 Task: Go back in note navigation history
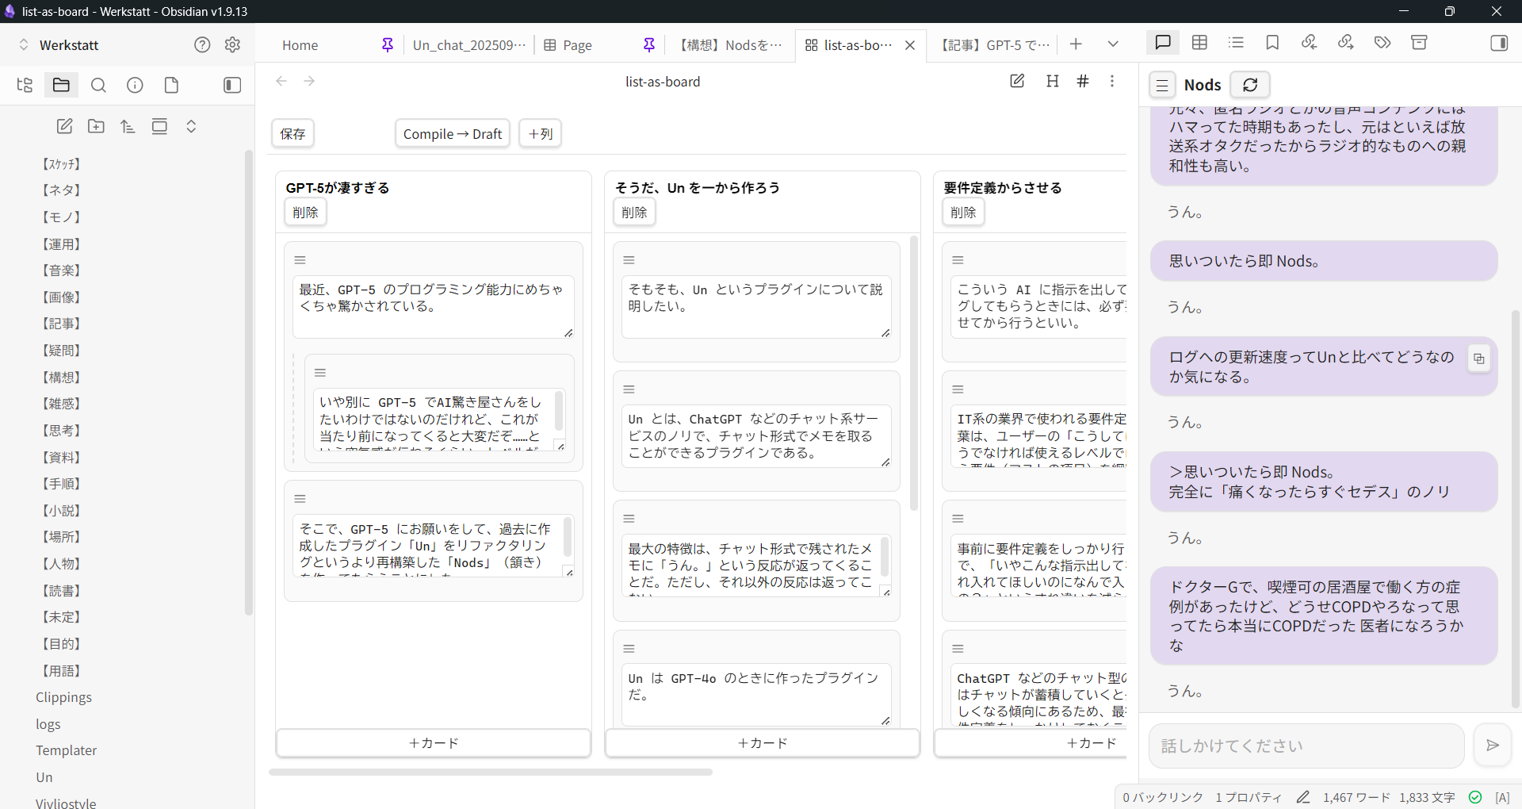281,81
